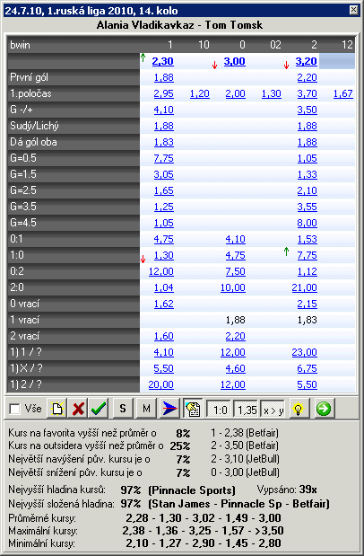Click the blue-red arrow send icon
This screenshot has height=556, width=364.
[169, 409]
